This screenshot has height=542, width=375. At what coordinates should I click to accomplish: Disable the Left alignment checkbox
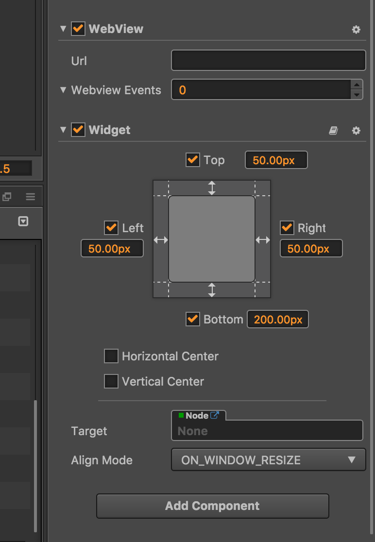pos(111,228)
